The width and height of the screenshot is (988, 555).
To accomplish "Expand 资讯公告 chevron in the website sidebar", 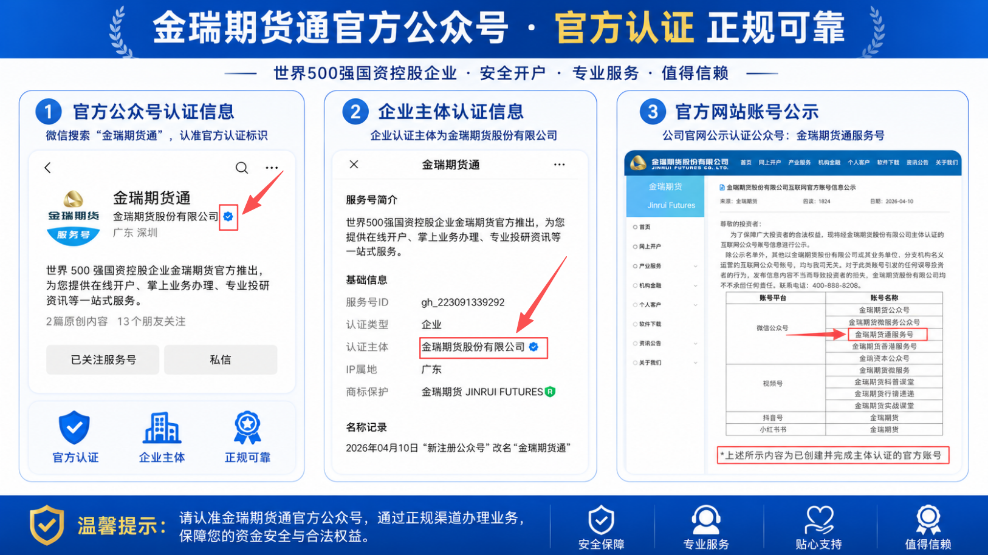I will (696, 343).
